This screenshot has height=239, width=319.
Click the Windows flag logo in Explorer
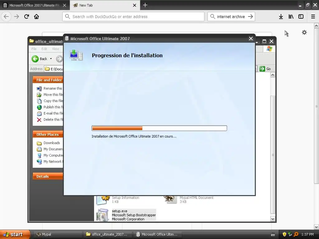tap(269, 49)
